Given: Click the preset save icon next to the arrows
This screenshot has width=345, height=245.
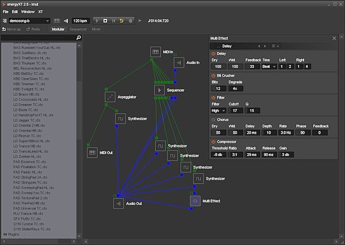Looking at the screenshot, I should pyautogui.click(x=274, y=46).
